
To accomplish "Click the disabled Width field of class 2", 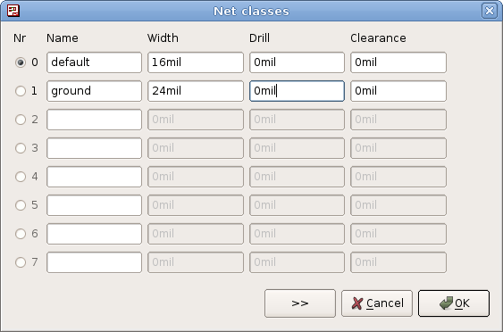I will [x=196, y=120].
